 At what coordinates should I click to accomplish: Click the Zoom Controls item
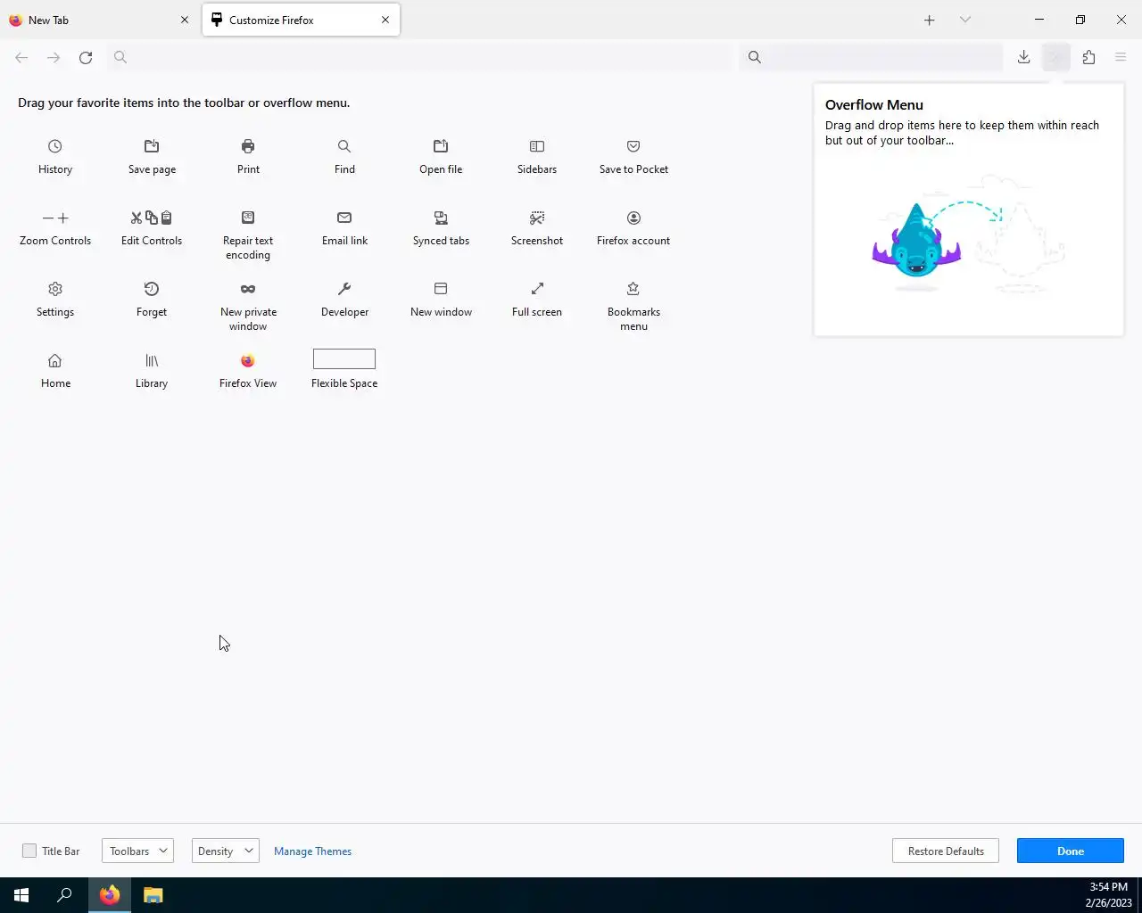coord(55,227)
